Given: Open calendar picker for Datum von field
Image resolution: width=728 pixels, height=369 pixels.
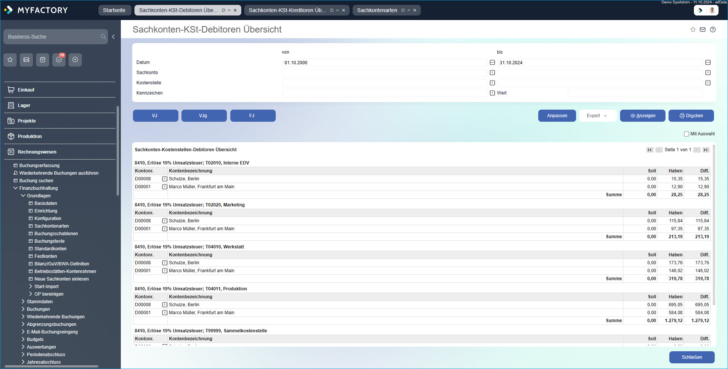Looking at the screenshot, I should (x=492, y=62).
